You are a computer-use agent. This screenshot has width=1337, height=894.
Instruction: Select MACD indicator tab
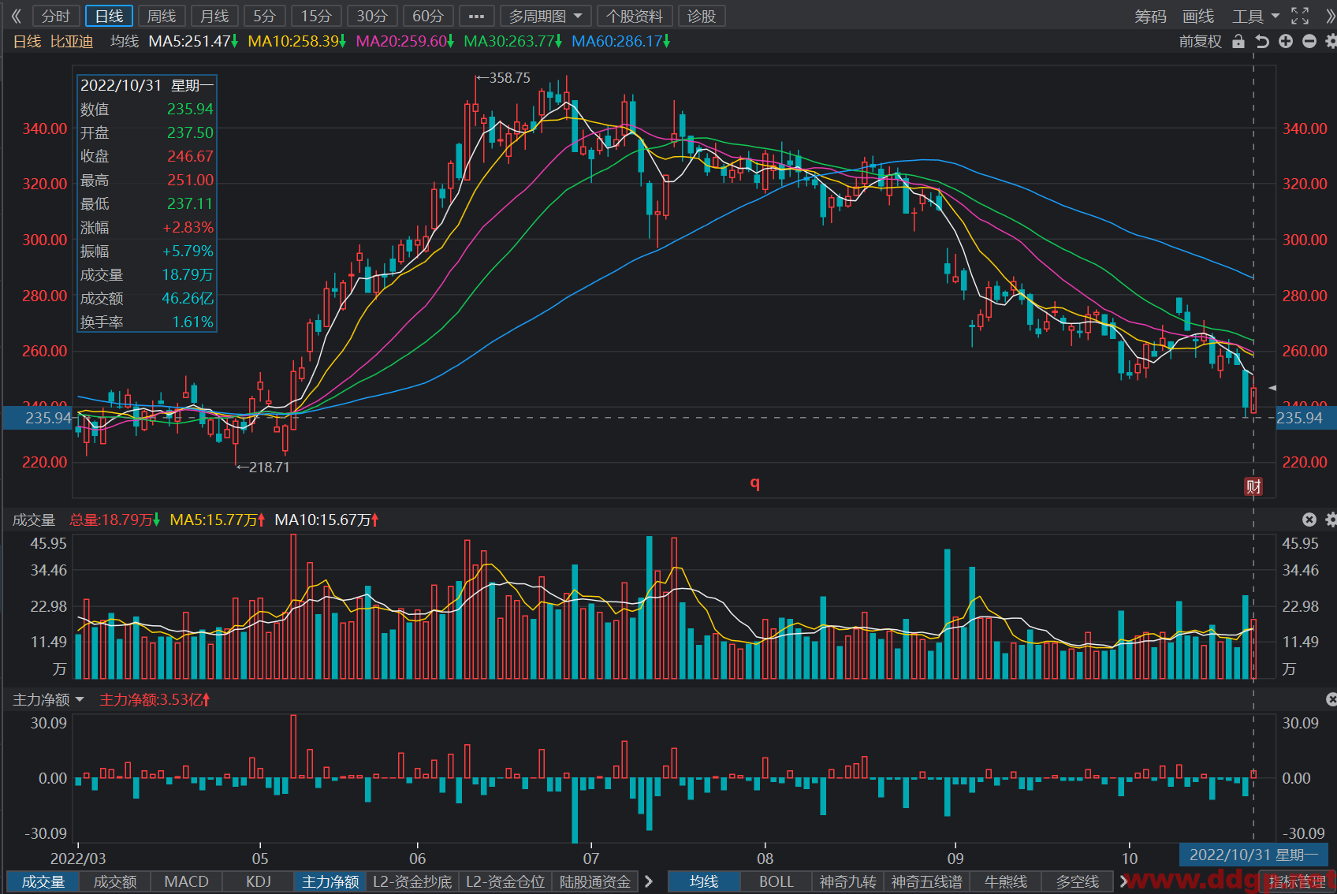click(x=187, y=881)
